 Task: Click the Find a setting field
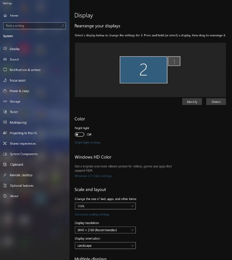click(32, 26)
